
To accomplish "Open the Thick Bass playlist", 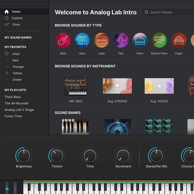I will point(13,97).
